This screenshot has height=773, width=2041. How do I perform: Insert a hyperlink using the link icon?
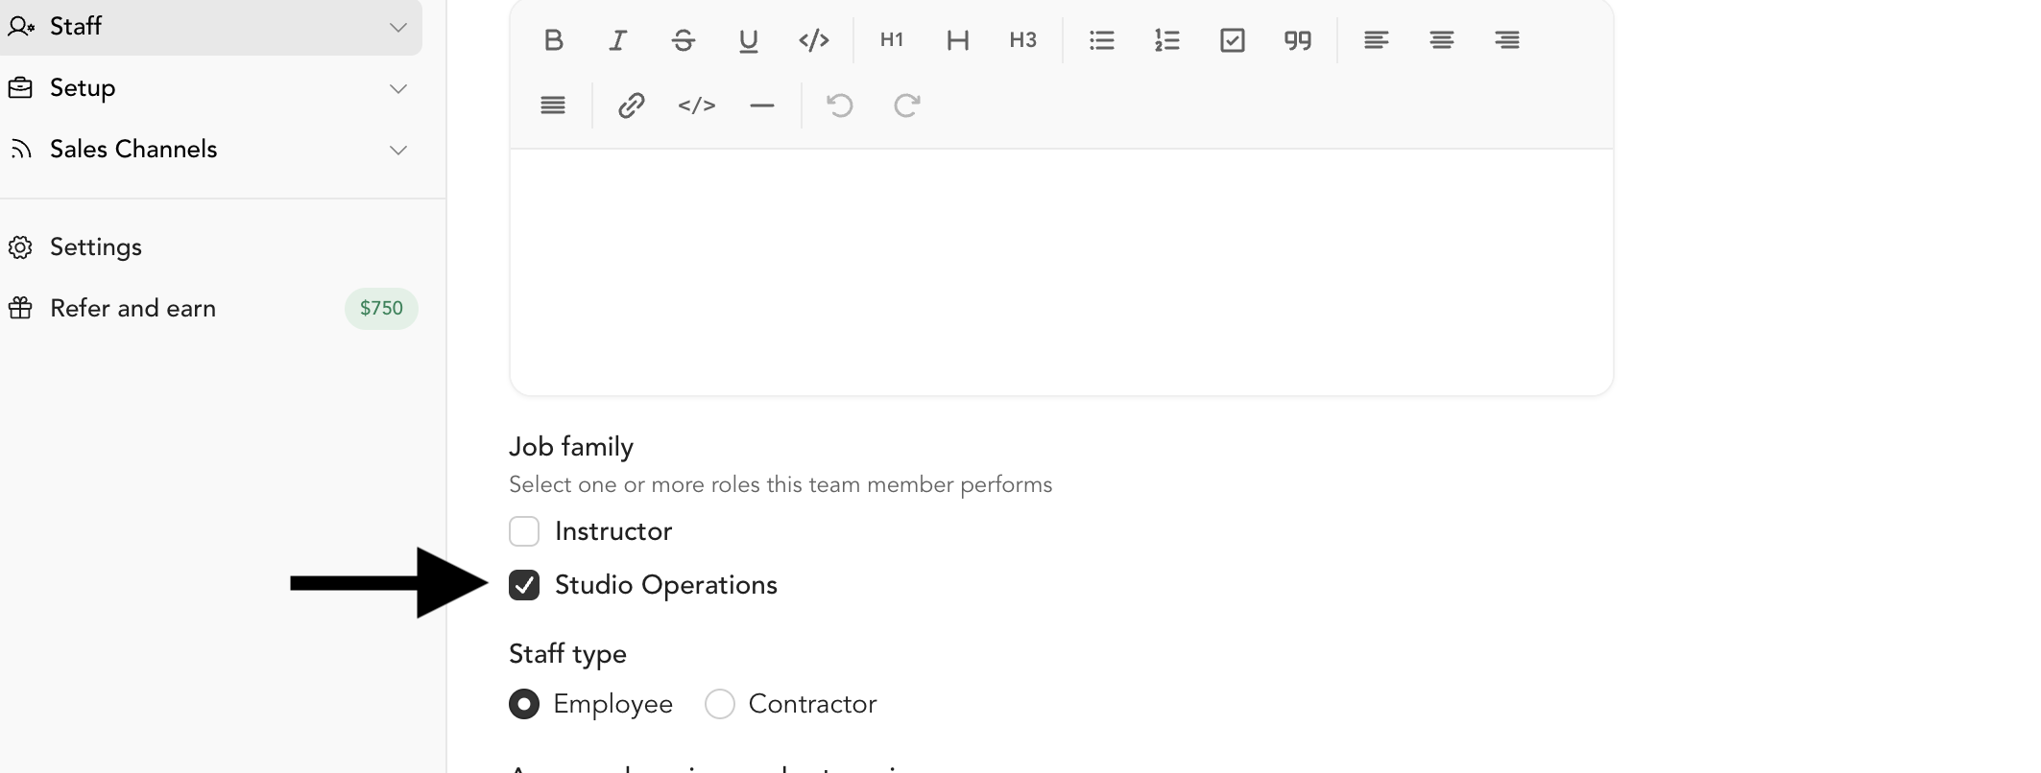(631, 105)
